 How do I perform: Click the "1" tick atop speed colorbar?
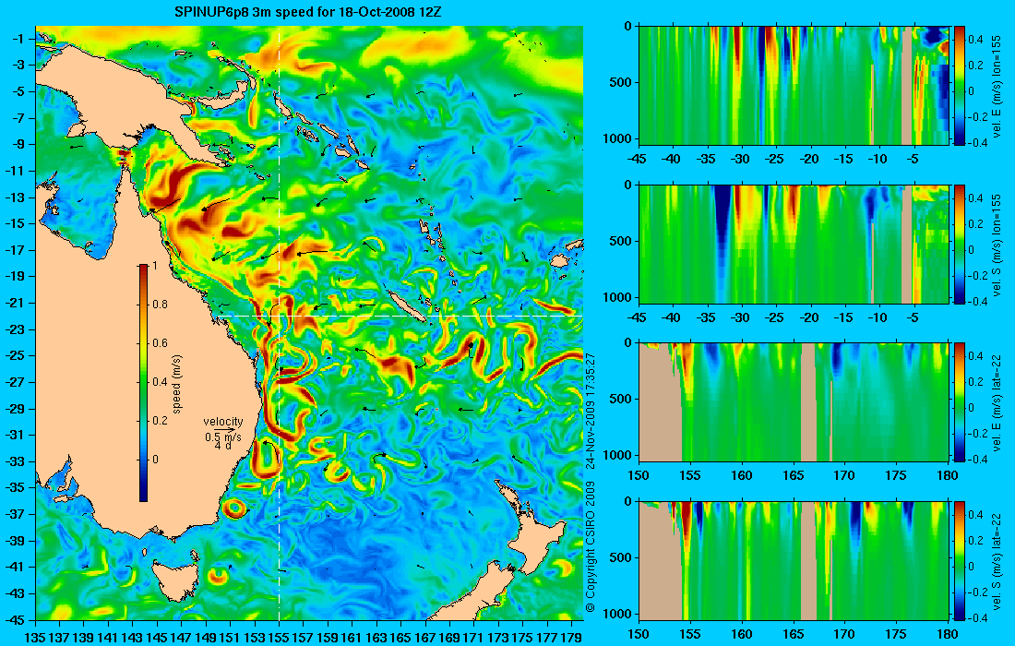coord(155,266)
